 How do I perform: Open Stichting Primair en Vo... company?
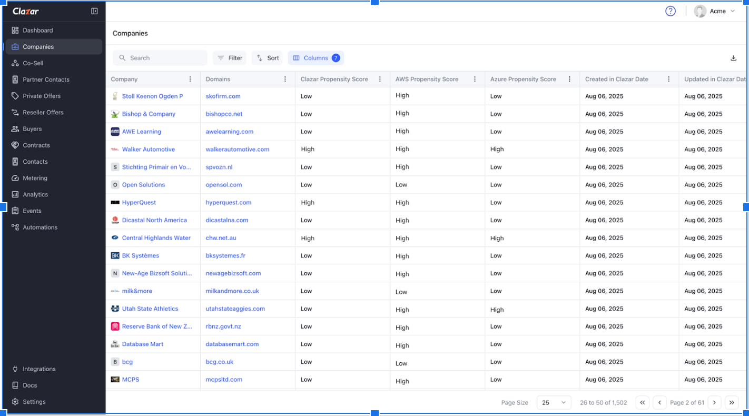157,167
